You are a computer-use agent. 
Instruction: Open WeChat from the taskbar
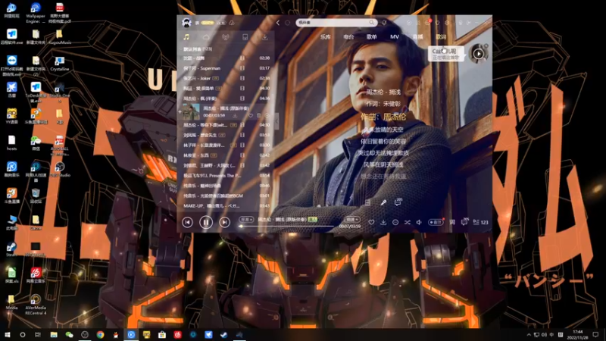tap(69, 335)
